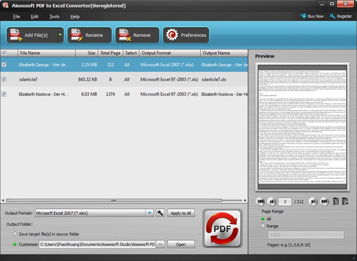
Task: Click the Output Name column header
Action: pos(224,53)
